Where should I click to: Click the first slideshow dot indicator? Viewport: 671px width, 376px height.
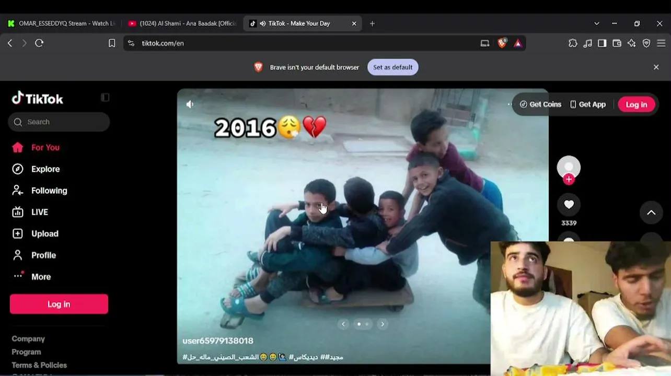coord(359,324)
